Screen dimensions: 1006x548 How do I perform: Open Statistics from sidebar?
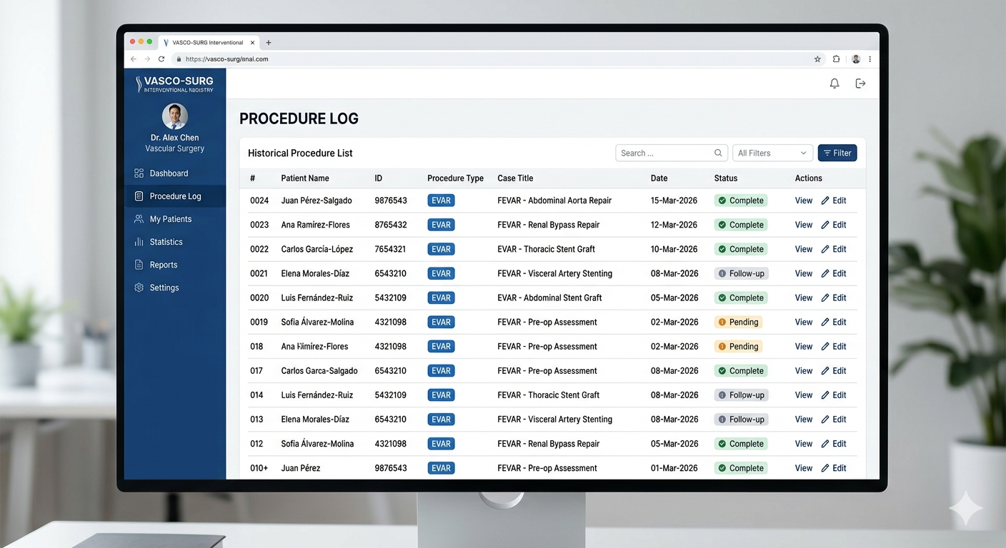pyautogui.click(x=166, y=242)
